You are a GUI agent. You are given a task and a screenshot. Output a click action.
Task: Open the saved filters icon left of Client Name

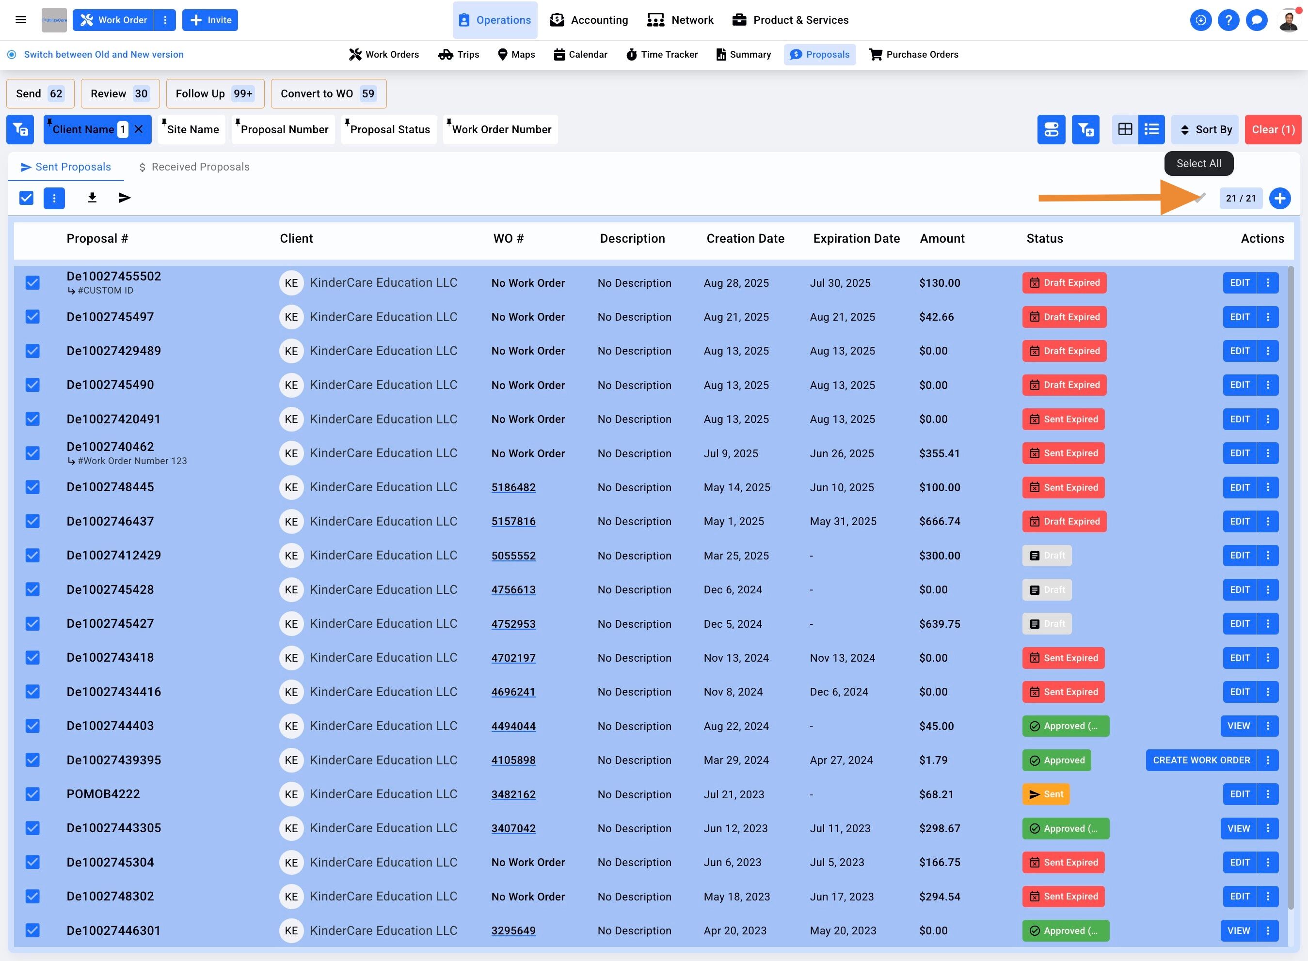pos(20,129)
